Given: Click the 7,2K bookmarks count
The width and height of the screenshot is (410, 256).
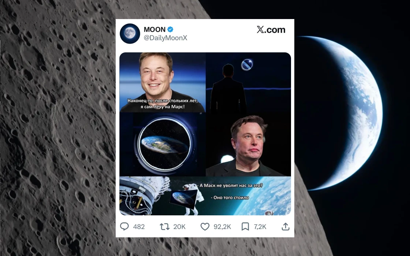Looking at the screenshot, I should click(260, 227).
